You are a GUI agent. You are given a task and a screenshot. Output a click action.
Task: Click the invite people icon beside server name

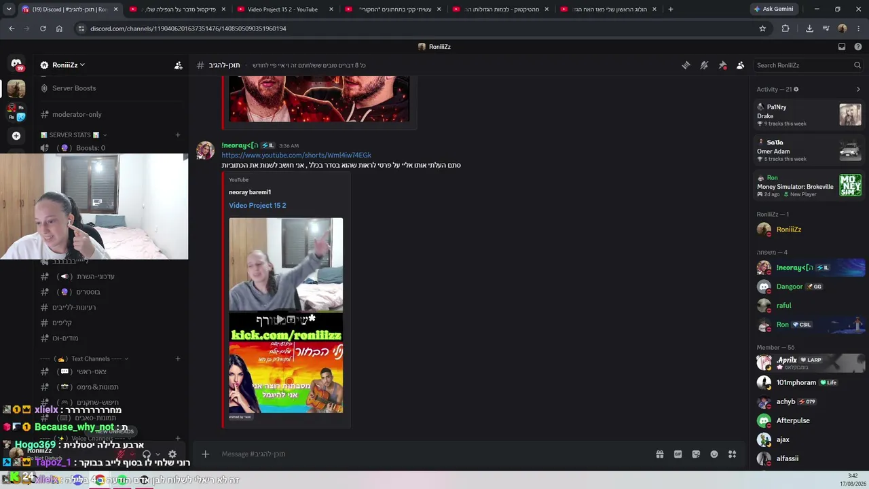(178, 65)
